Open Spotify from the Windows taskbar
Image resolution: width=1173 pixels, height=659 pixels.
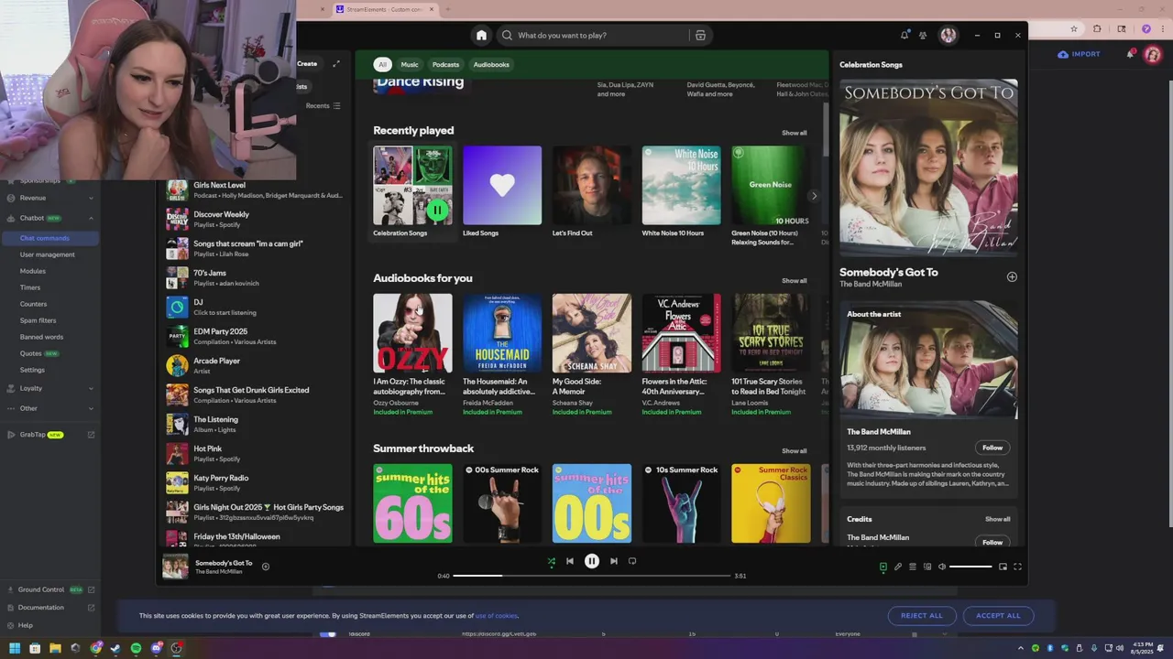[x=136, y=648]
